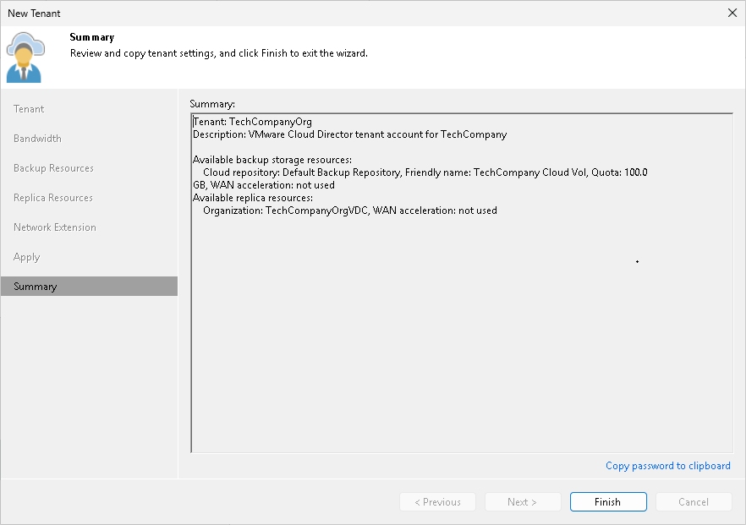The width and height of the screenshot is (746, 525).
Task: Open the Apply step
Action: (26, 256)
